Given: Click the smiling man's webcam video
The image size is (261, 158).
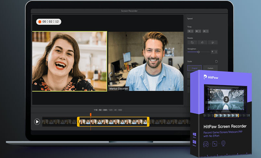Looking at the screenshot, I should [146, 61].
